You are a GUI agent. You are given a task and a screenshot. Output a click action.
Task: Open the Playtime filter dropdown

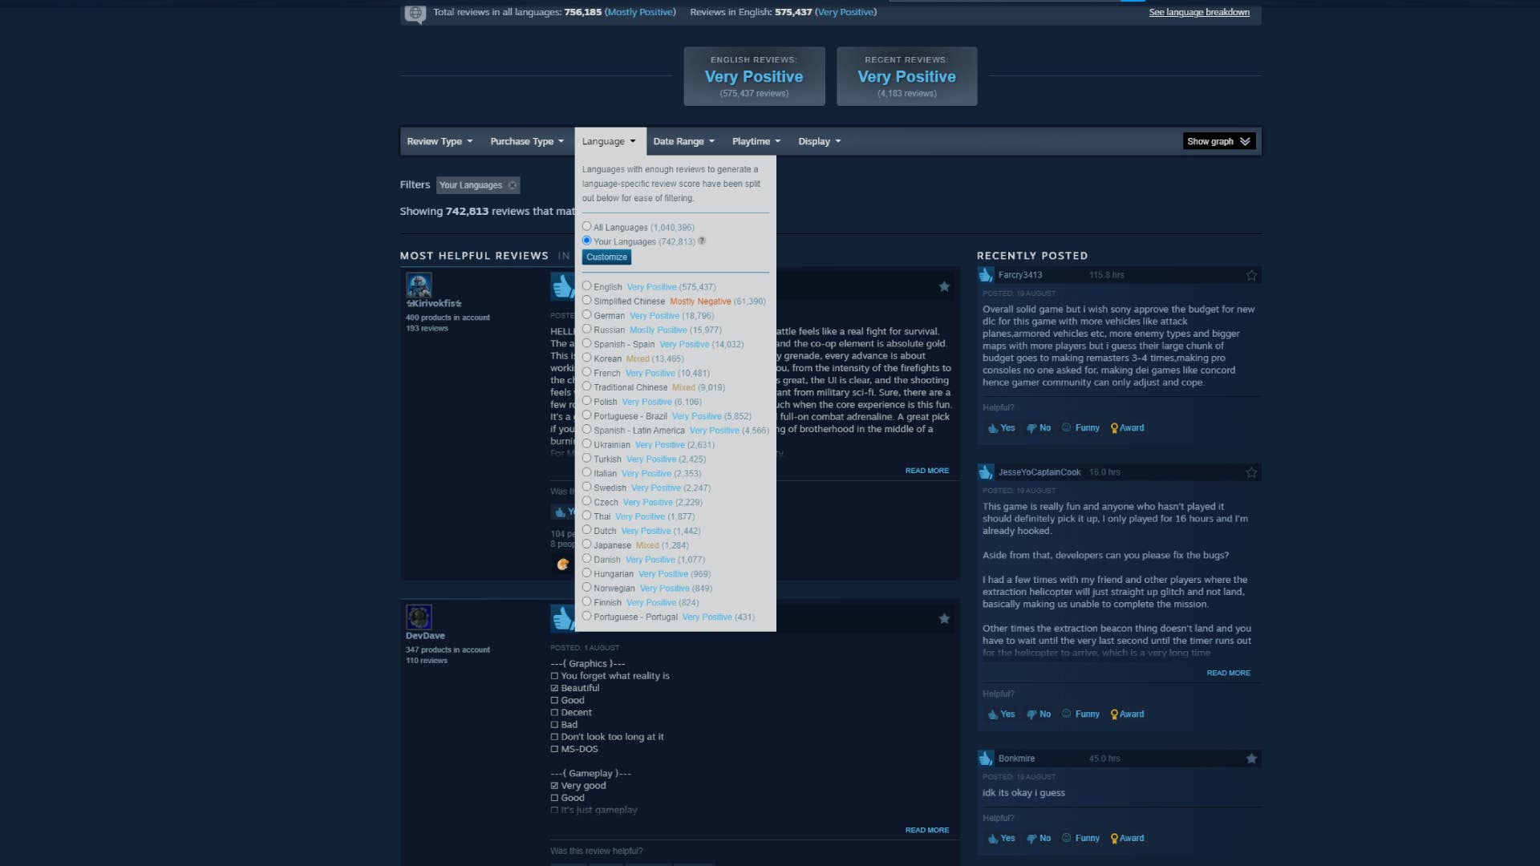(752, 141)
